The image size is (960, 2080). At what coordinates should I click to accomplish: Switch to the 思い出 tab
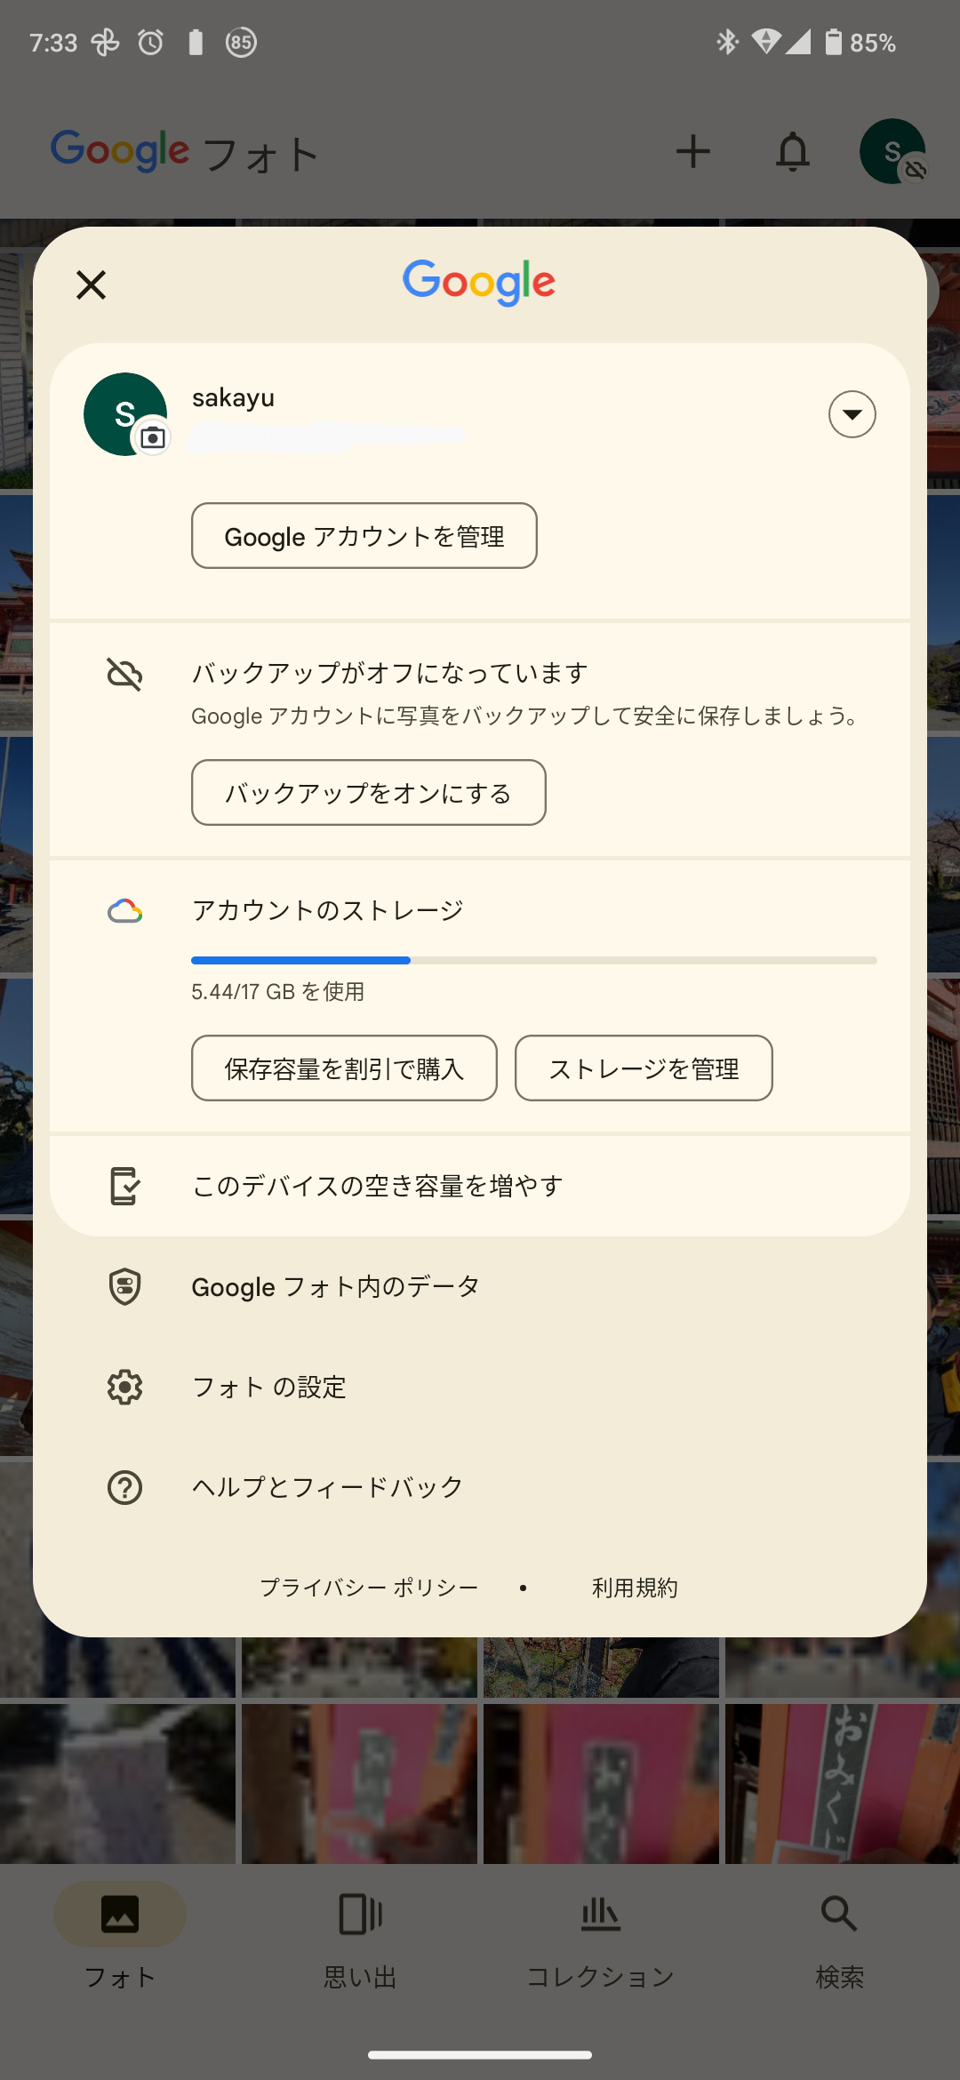[360, 1938]
